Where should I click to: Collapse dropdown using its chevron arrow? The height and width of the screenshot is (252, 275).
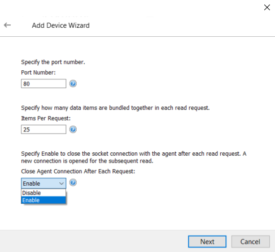tap(62, 183)
